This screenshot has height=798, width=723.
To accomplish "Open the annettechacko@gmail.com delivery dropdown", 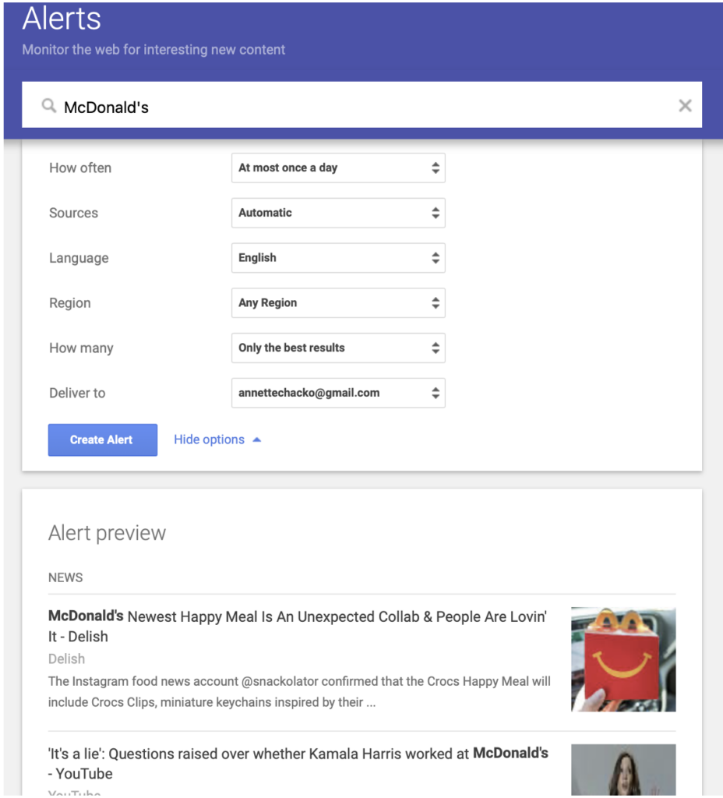I will tap(338, 393).
